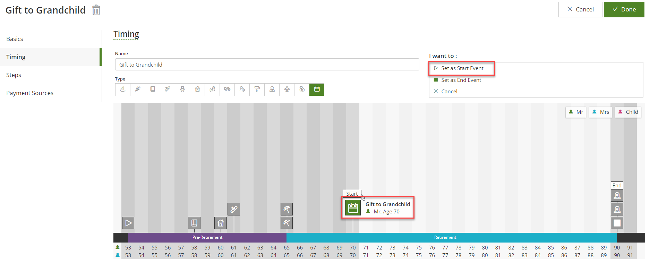Click the Name input field

tap(267, 65)
